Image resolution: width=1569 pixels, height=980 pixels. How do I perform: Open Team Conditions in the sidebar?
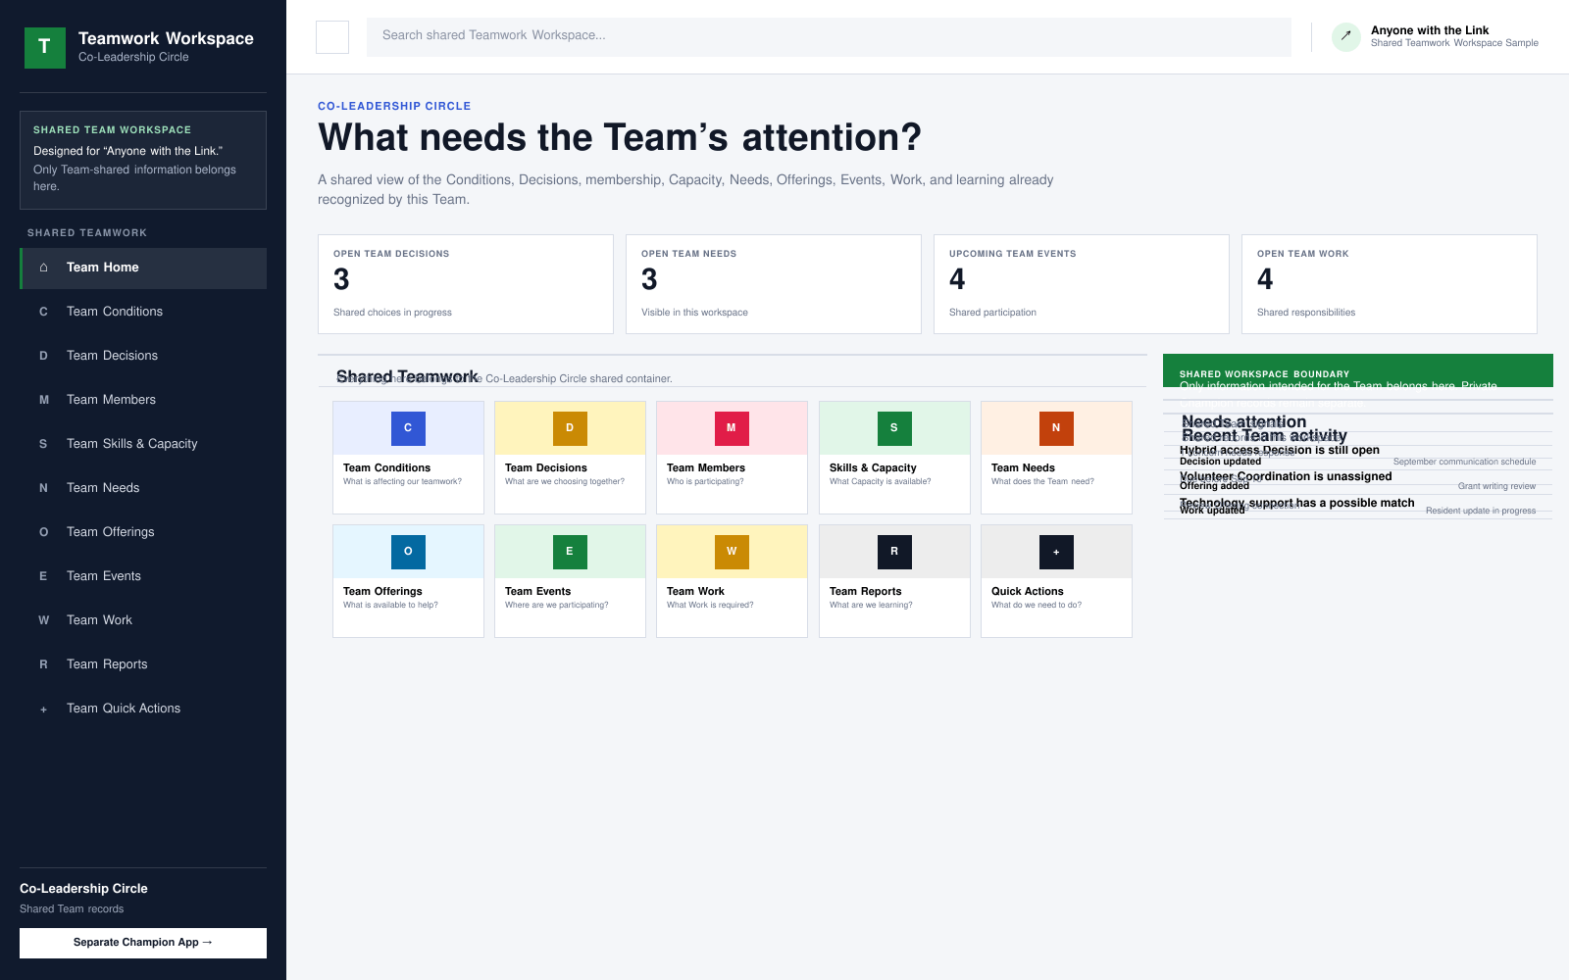143,312
